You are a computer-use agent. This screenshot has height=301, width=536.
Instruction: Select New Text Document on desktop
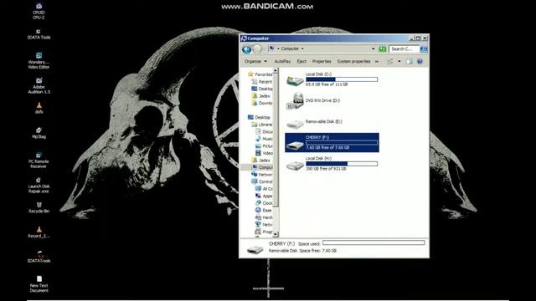click(x=39, y=284)
